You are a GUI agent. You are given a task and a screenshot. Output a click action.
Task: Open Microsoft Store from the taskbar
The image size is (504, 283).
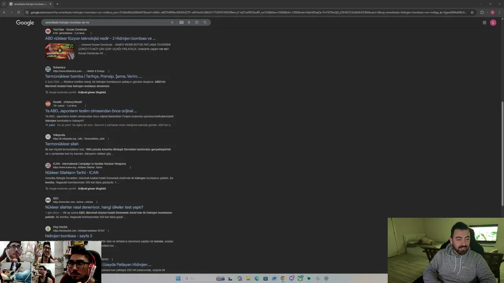coord(265,278)
